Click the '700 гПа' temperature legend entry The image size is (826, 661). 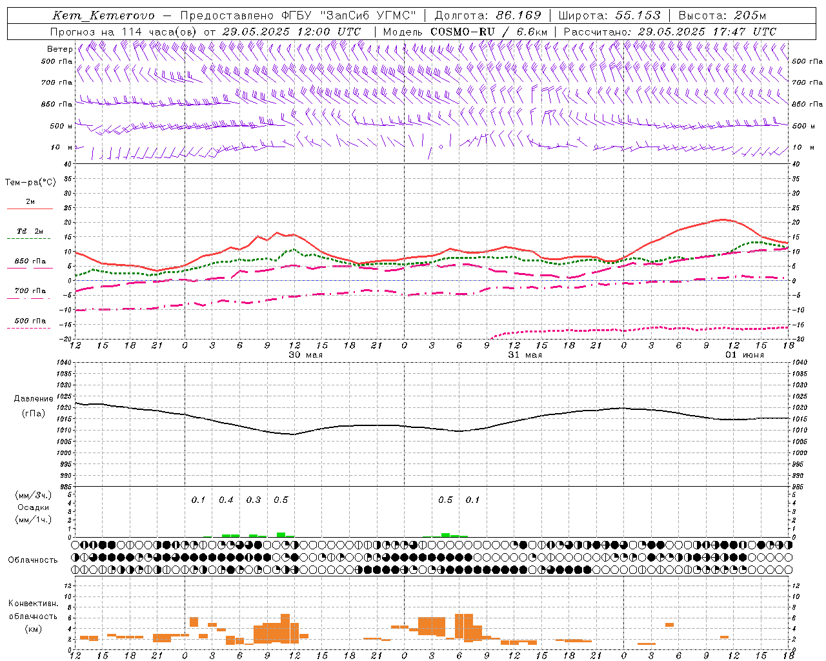coord(30,290)
